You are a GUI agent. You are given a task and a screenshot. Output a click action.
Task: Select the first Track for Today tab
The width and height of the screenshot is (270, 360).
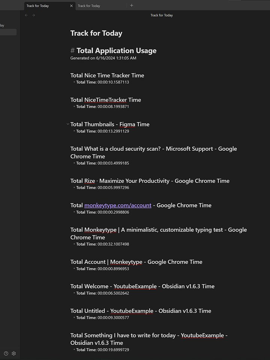click(38, 6)
